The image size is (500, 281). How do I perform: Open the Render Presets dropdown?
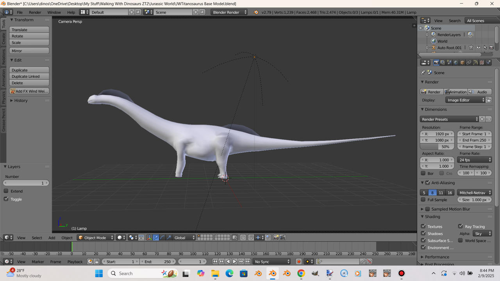pos(448,119)
